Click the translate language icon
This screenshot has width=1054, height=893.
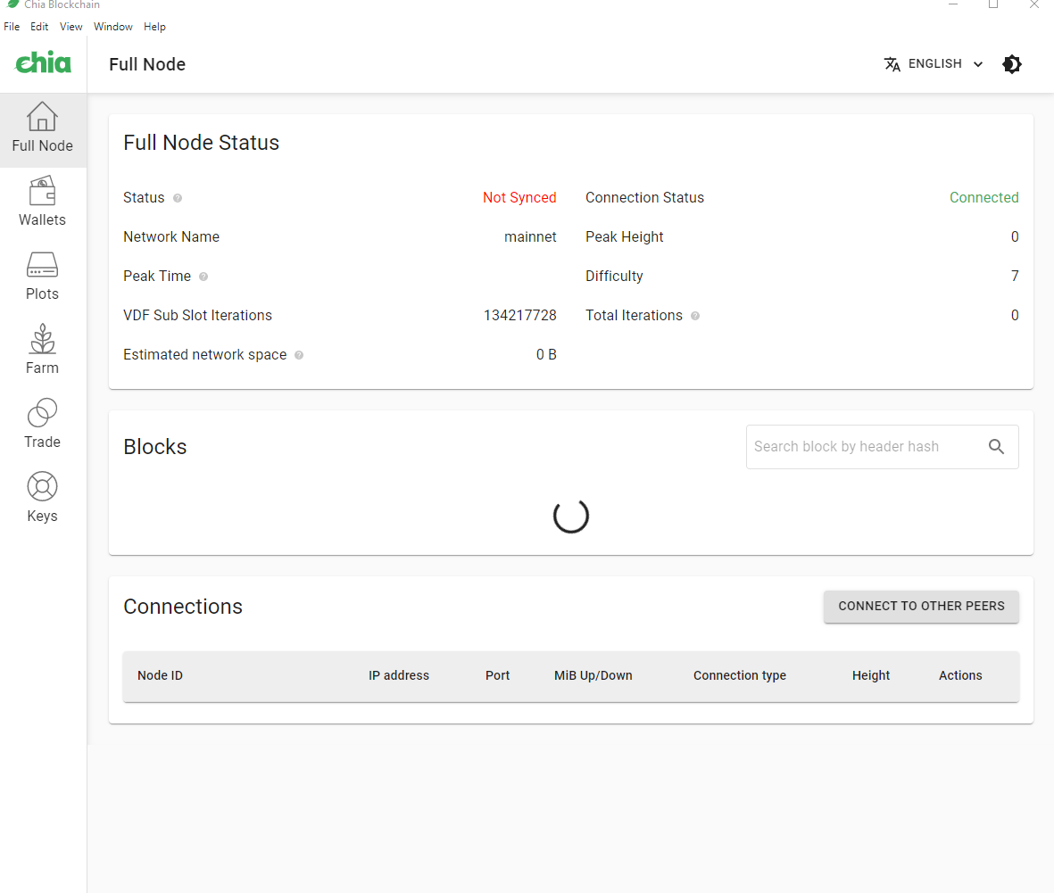892,64
